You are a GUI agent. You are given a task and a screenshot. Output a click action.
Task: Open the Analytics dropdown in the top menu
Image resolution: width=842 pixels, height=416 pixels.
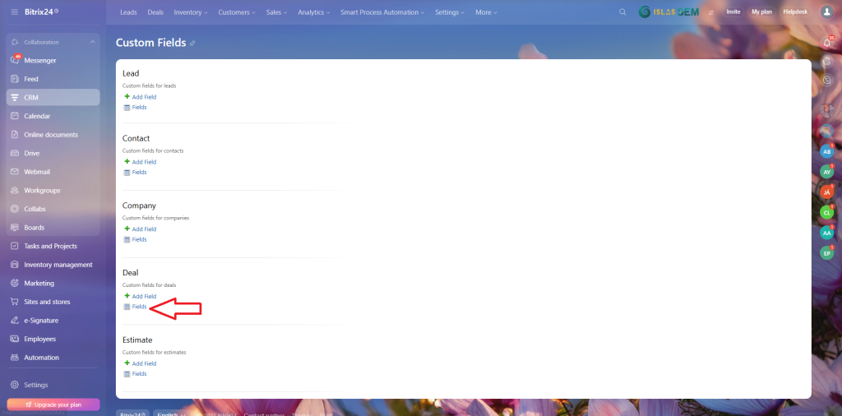(314, 12)
